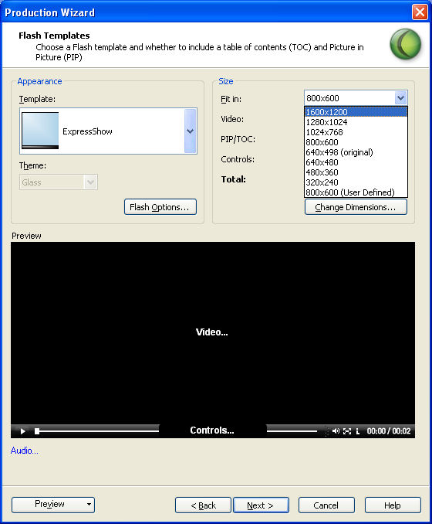Open Flash Options dialog
This screenshot has height=524, width=432.
tap(160, 207)
